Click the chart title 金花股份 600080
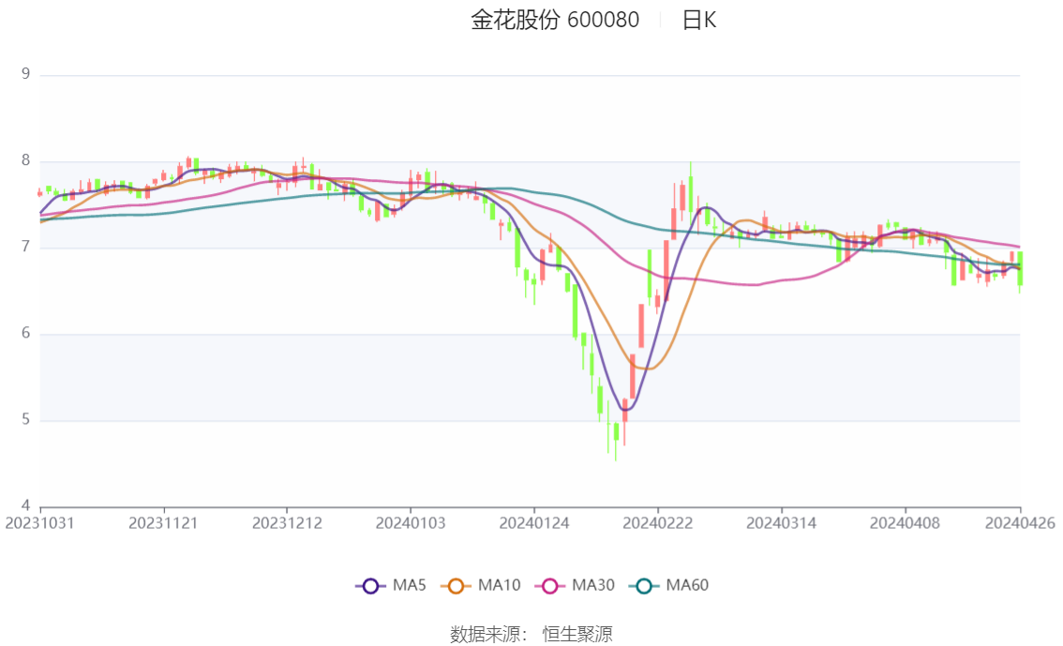 tap(555, 20)
